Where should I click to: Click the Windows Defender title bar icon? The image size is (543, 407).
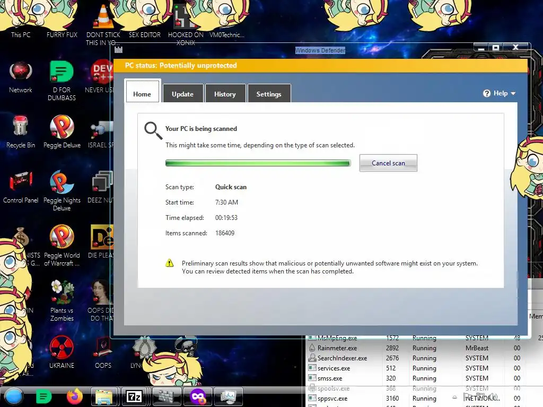pos(118,50)
